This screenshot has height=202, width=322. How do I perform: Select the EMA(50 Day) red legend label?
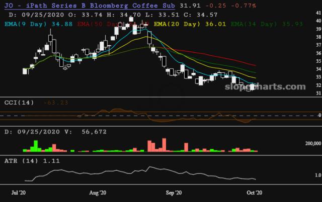100,23
